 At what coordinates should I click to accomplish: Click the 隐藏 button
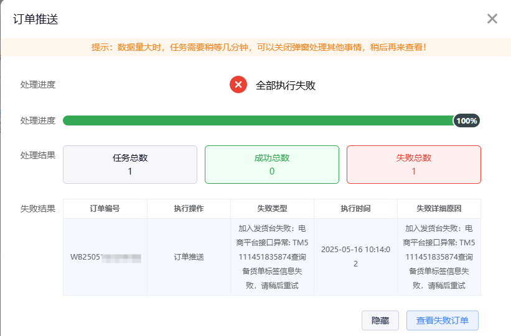380,320
